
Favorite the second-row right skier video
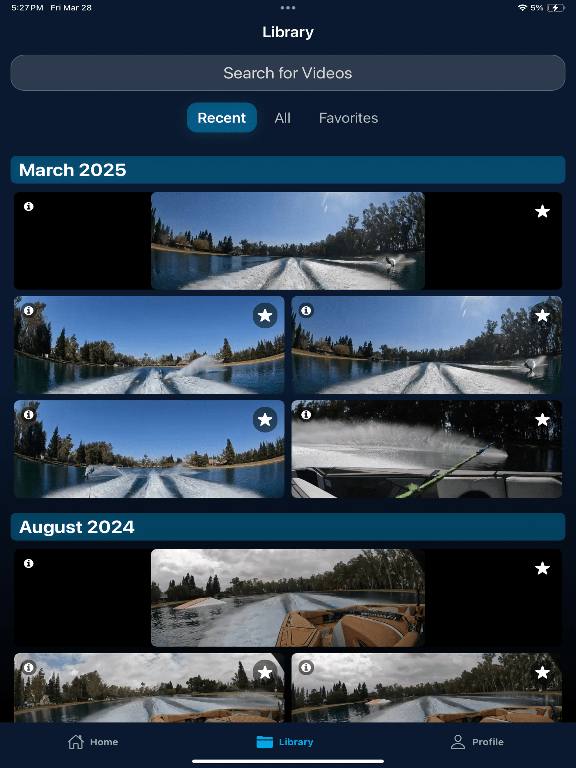(x=542, y=316)
